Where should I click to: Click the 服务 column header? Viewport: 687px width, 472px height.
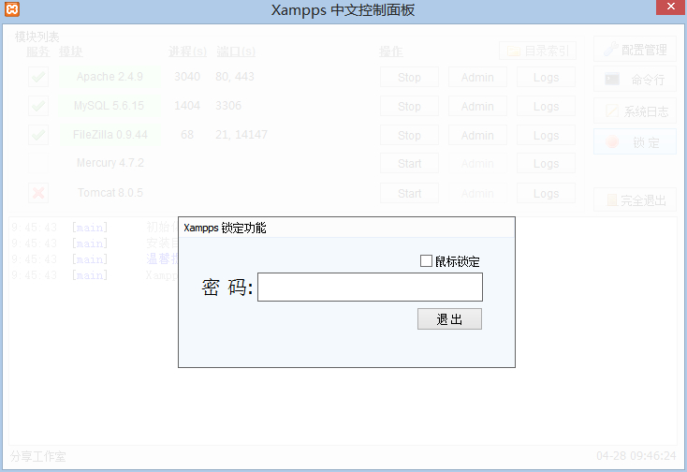[x=38, y=52]
